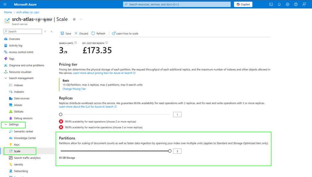Open the help question mark menu

[x=296, y=4]
